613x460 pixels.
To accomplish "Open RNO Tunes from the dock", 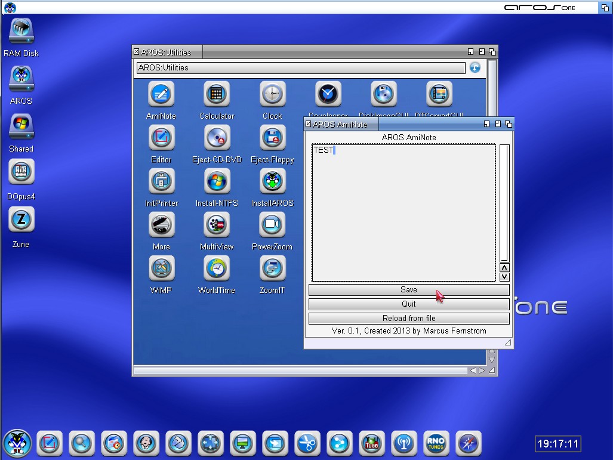I will (435, 443).
